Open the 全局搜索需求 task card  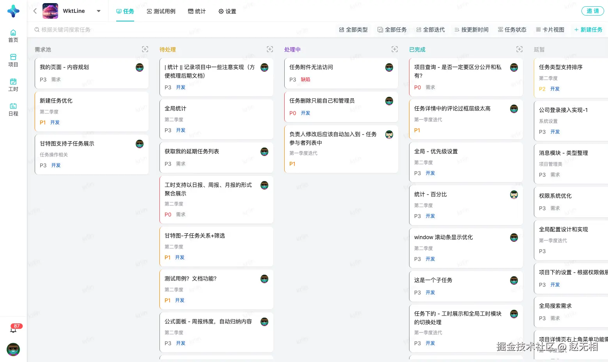571,312
